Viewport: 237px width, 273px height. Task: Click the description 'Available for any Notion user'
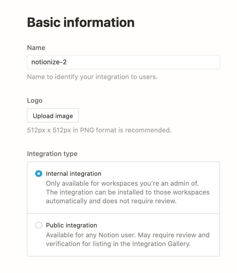click(x=91, y=235)
